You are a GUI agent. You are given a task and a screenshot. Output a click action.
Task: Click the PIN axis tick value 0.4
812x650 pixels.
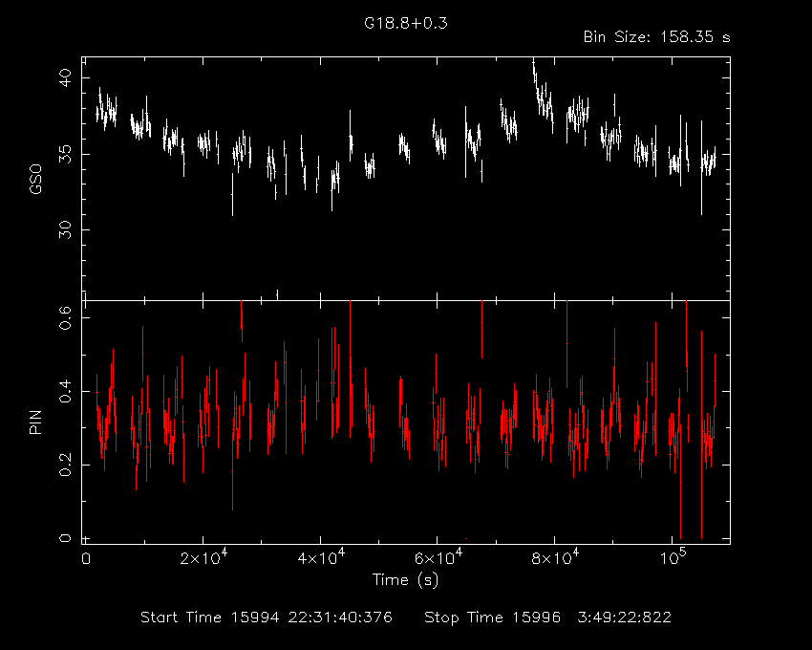(x=65, y=391)
